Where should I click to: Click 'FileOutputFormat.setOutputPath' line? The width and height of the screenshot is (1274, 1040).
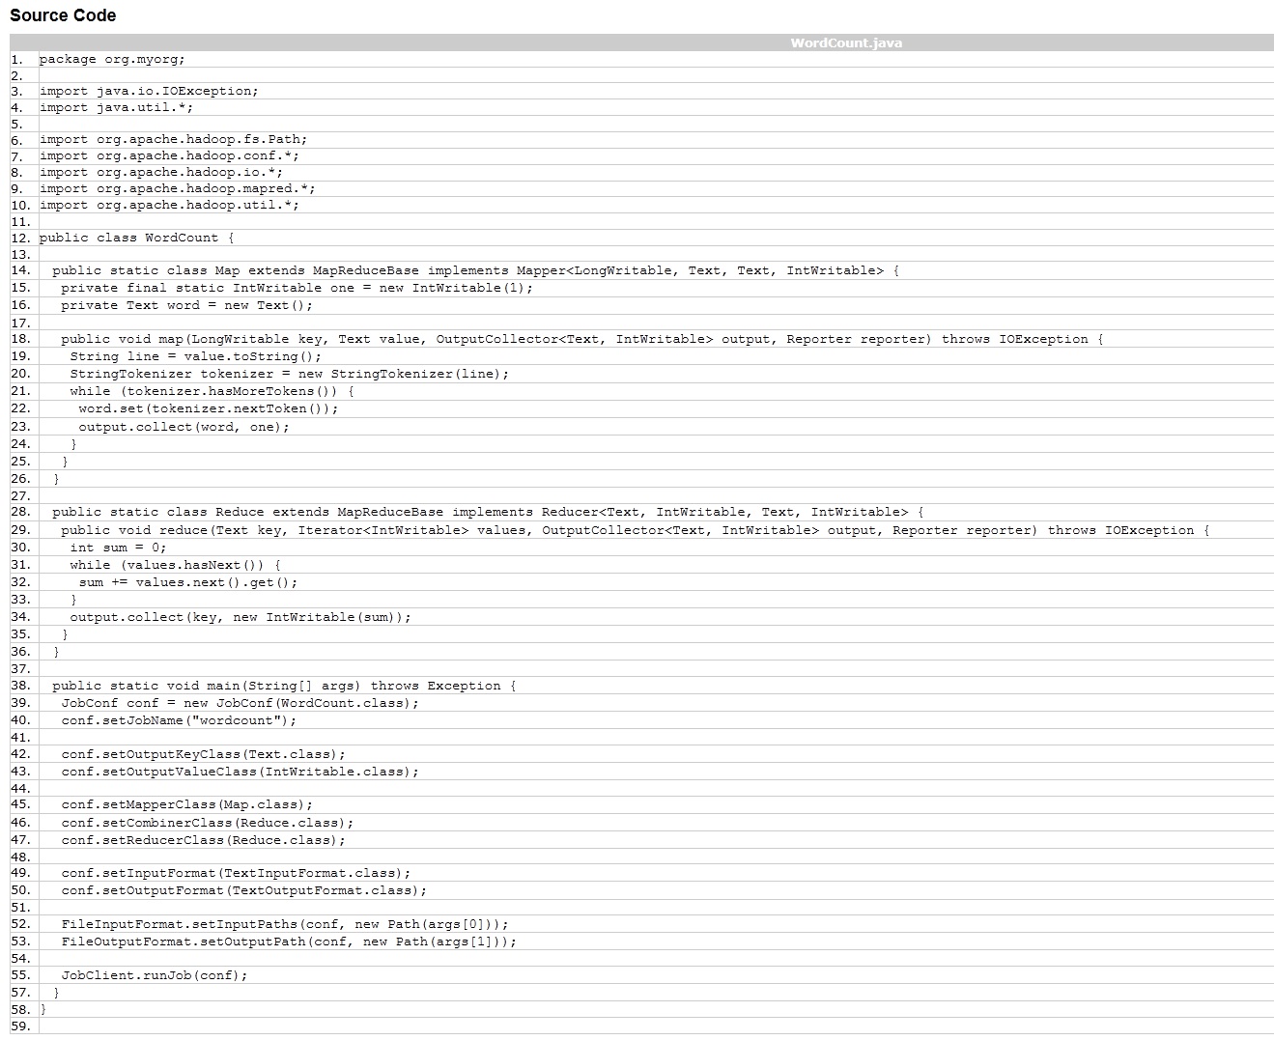(289, 942)
